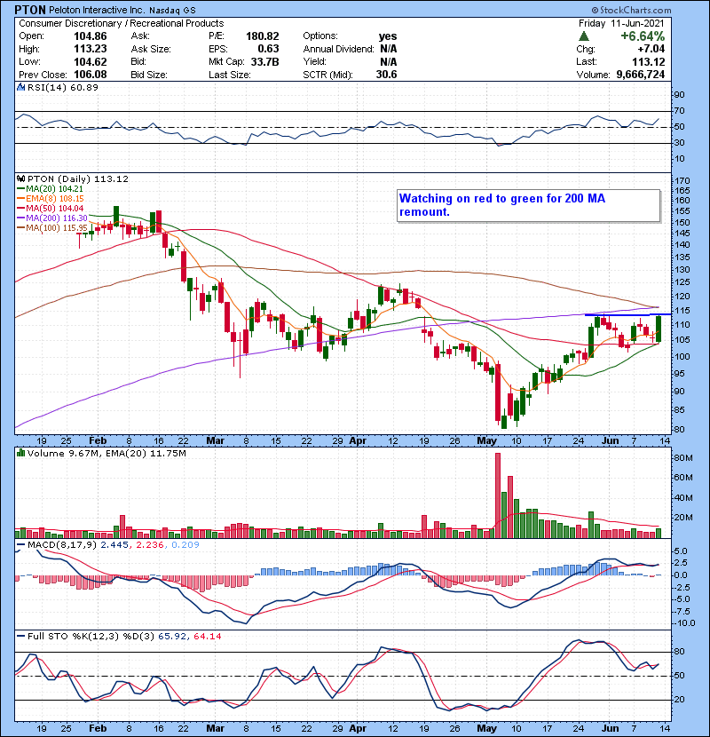Click the Apr label on the price date axis
Viewport: 710px width, 737px height.
pyautogui.click(x=358, y=440)
